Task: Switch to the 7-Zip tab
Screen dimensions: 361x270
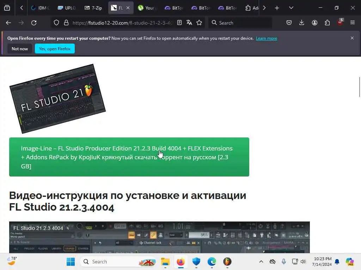Action: pos(94,8)
